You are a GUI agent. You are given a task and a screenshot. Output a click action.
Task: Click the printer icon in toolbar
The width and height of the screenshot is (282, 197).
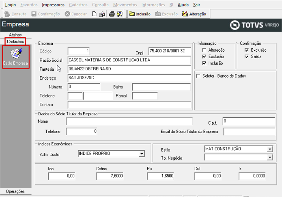pos(112,14)
